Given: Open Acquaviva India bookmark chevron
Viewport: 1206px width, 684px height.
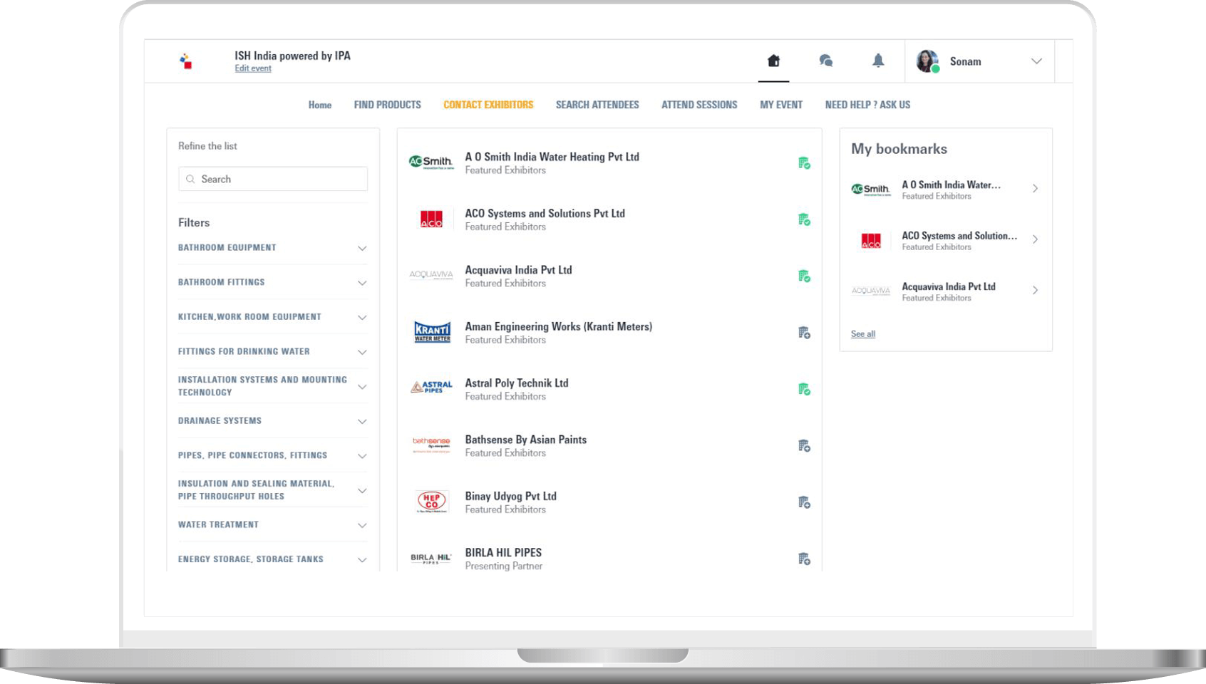Looking at the screenshot, I should 1035,291.
